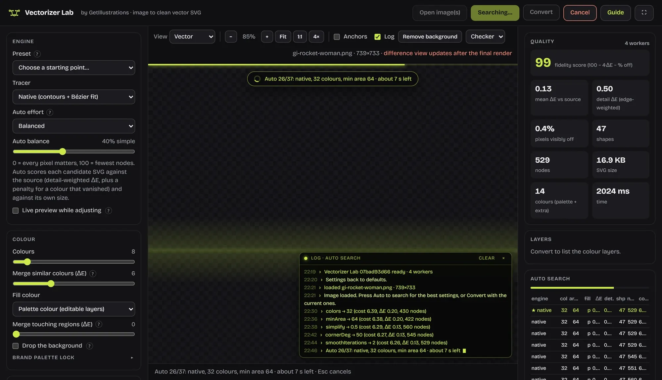Screen dimensions: 662x380
Task: Click the 16.9 KB SVG size value
Action: point(611,160)
